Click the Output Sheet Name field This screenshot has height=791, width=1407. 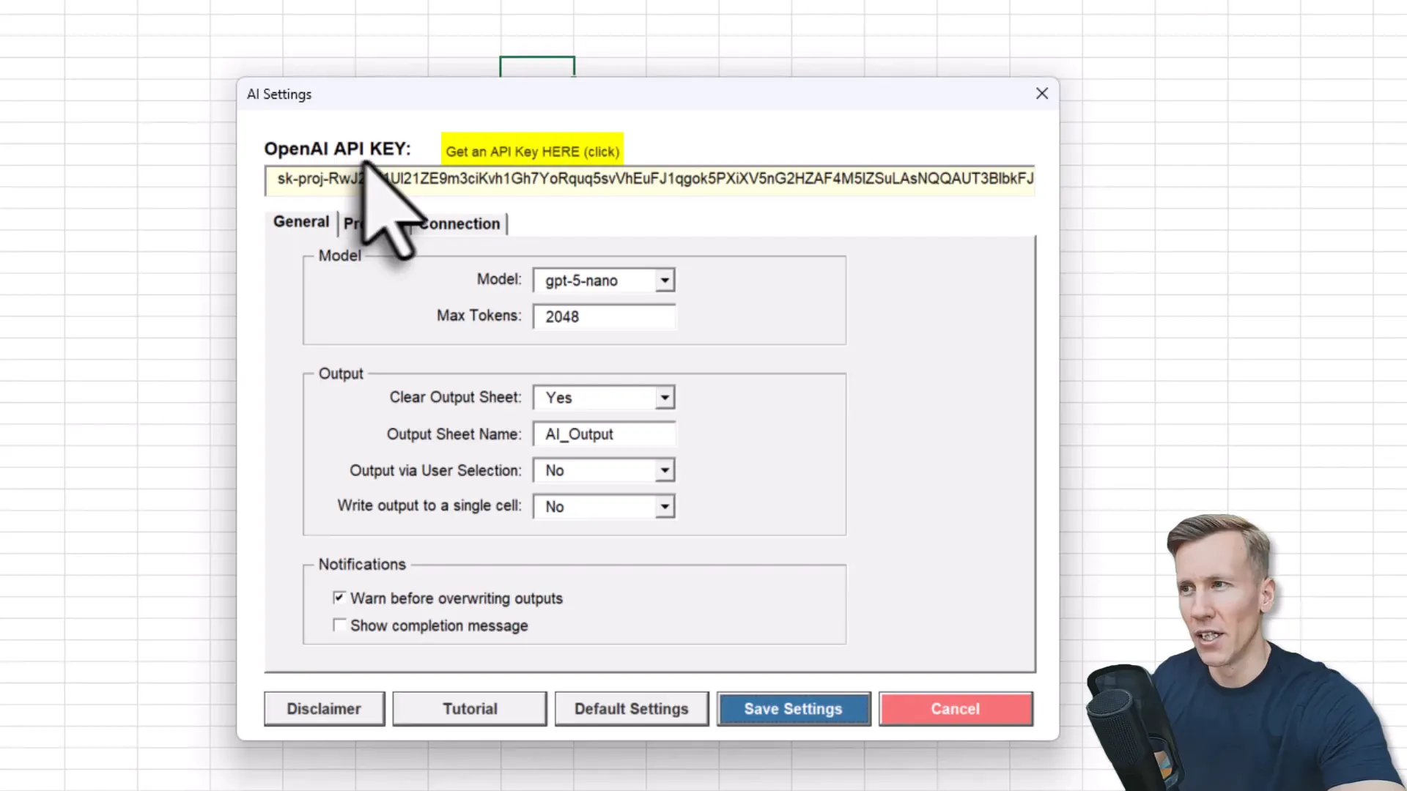coord(604,434)
